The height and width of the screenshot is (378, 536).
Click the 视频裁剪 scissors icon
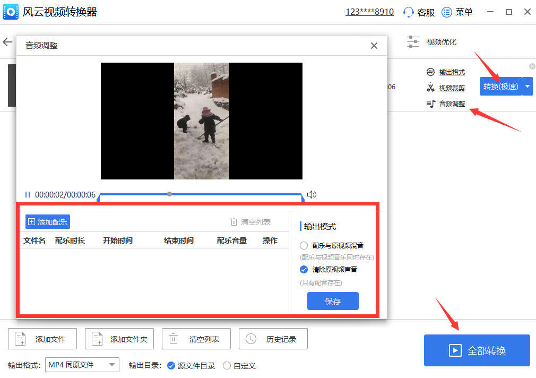click(430, 88)
